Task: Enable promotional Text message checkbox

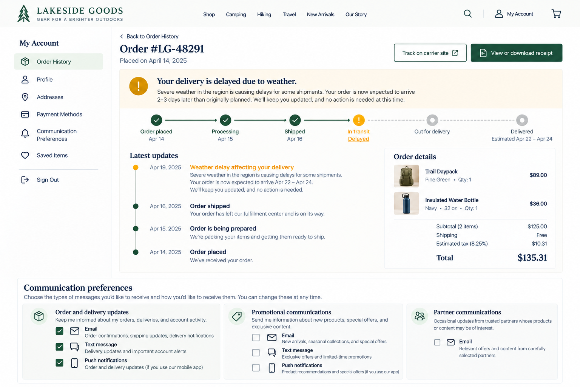Action: tap(256, 353)
